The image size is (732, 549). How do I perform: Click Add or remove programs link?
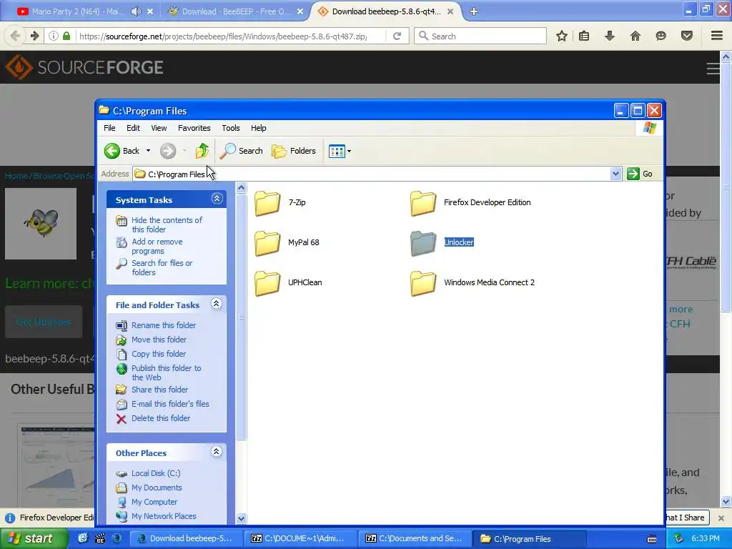[x=157, y=246]
